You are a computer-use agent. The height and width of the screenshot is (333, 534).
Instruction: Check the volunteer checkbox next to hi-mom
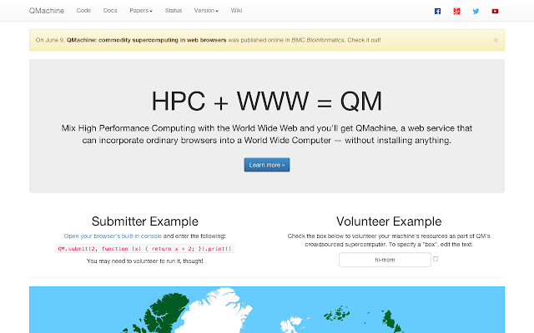coord(436,259)
